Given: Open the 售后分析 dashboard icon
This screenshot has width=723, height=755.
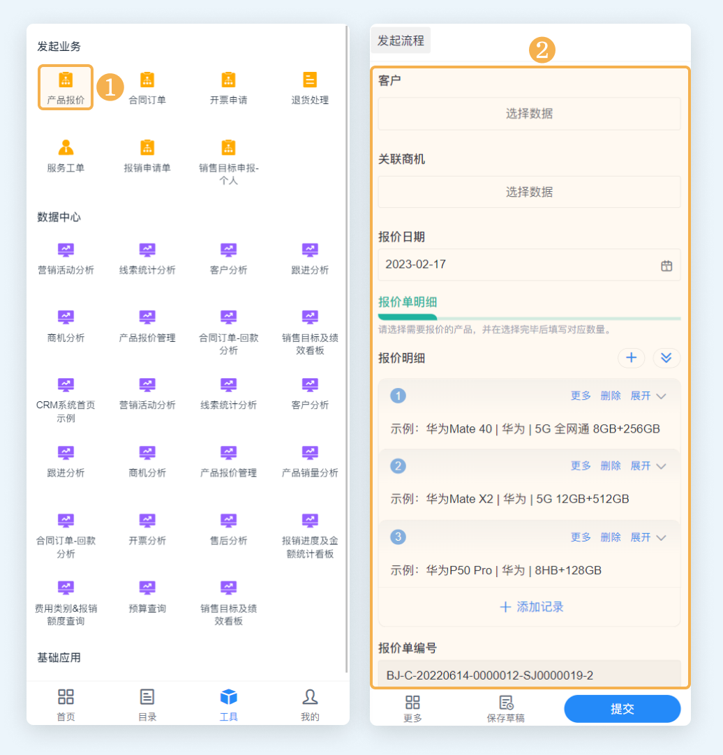Looking at the screenshot, I should (228, 529).
